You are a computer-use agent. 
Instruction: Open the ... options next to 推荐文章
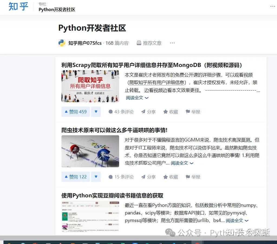172,43
